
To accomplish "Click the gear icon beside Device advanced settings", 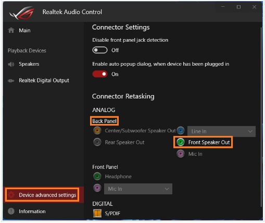I will [x=11, y=195].
